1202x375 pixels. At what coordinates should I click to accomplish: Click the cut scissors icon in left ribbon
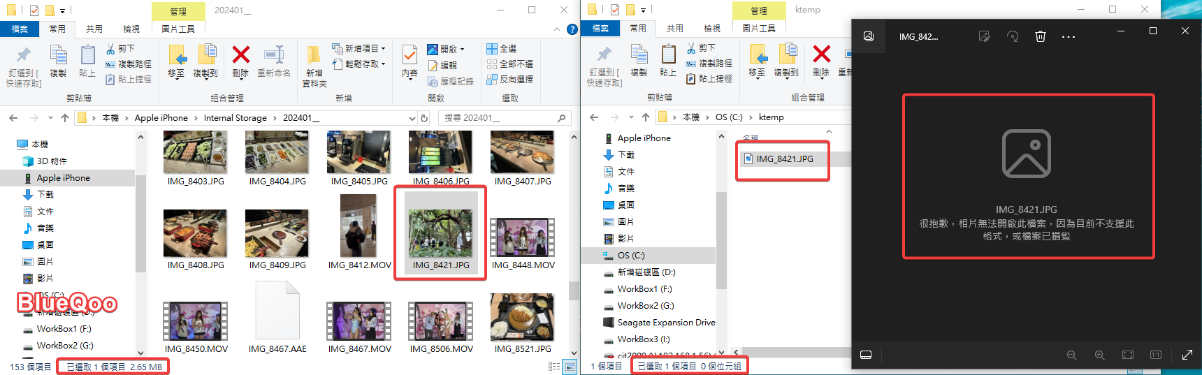(x=111, y=49)
